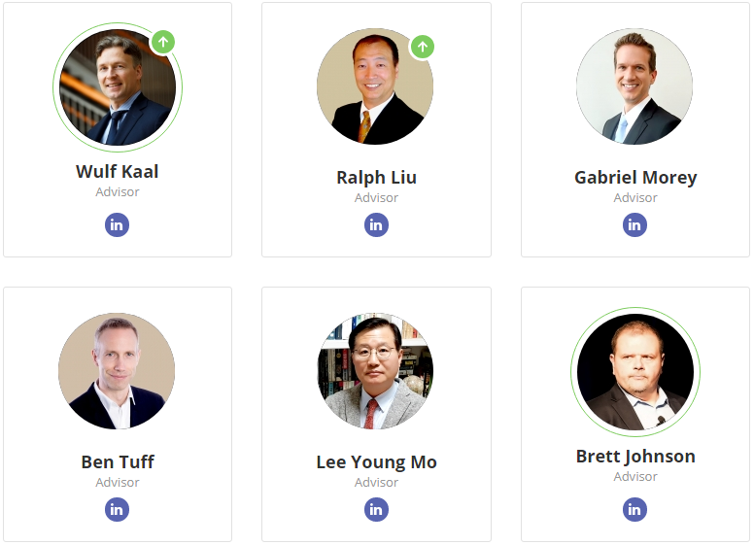This screenshot has height=545, width=754.
Task: Open Ben Tuff's LinkedIn icon
Action: click(117, 509)
